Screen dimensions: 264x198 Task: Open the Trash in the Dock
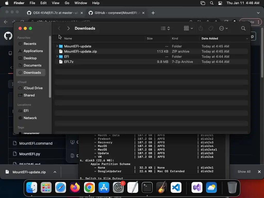pyautogui.click(x=232, y=187)
